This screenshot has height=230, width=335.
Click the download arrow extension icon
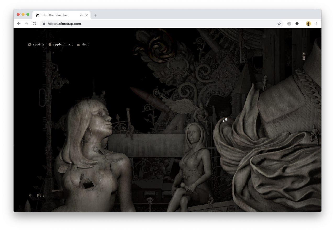(297, 24)
